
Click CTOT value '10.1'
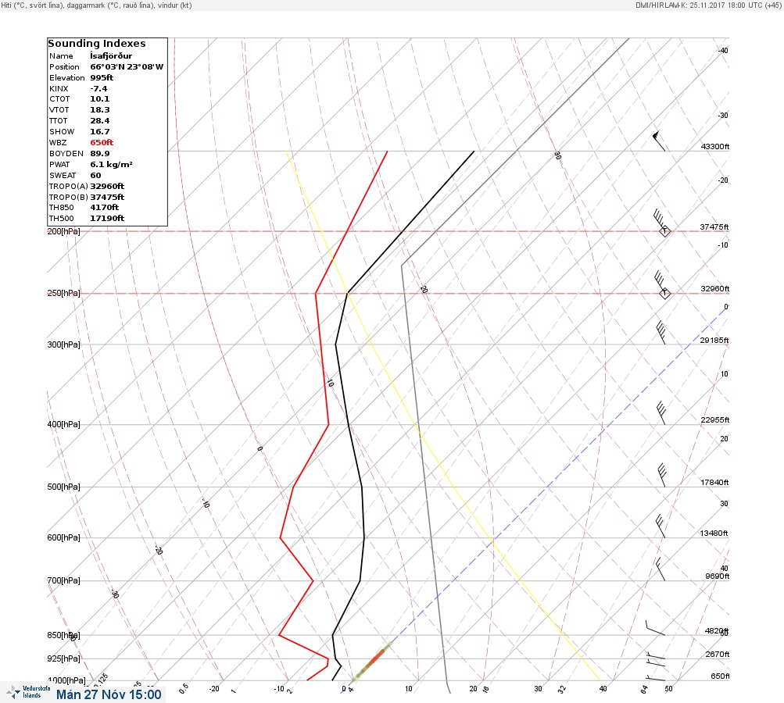point(99,99)
